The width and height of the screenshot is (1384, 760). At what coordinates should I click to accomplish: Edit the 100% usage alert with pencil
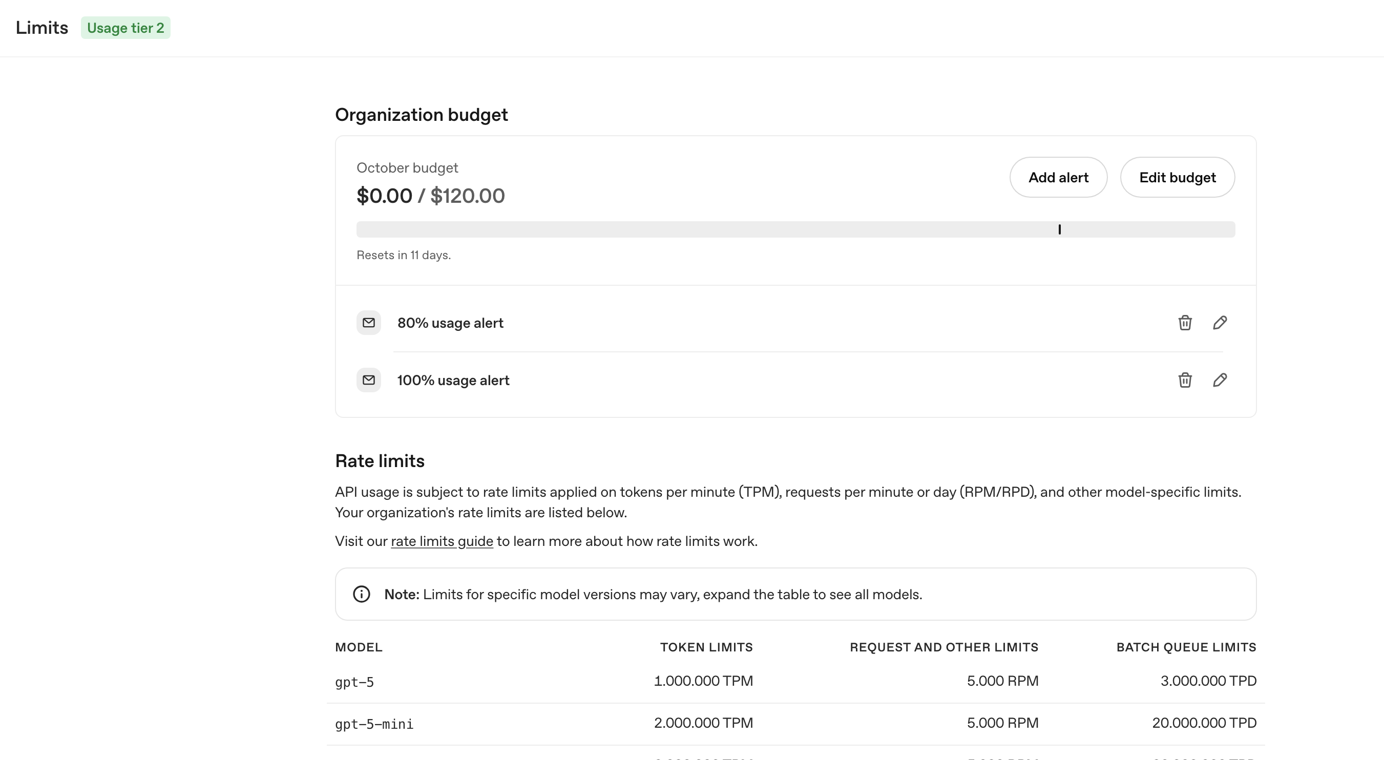coord(1220,381)
